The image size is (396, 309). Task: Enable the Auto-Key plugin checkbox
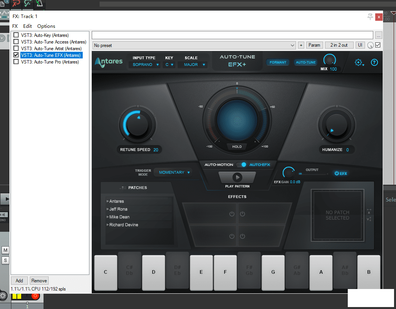point(16,35)
